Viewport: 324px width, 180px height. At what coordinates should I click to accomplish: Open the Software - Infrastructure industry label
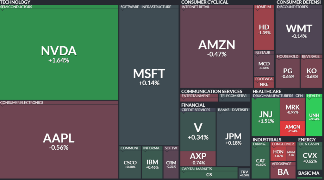click(146, 7)
